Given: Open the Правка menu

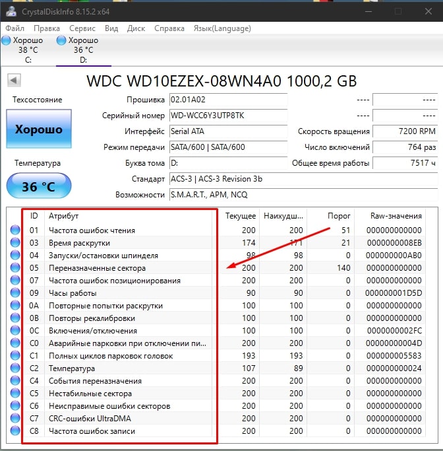Looking at the screenshot, I should point(47,28).
